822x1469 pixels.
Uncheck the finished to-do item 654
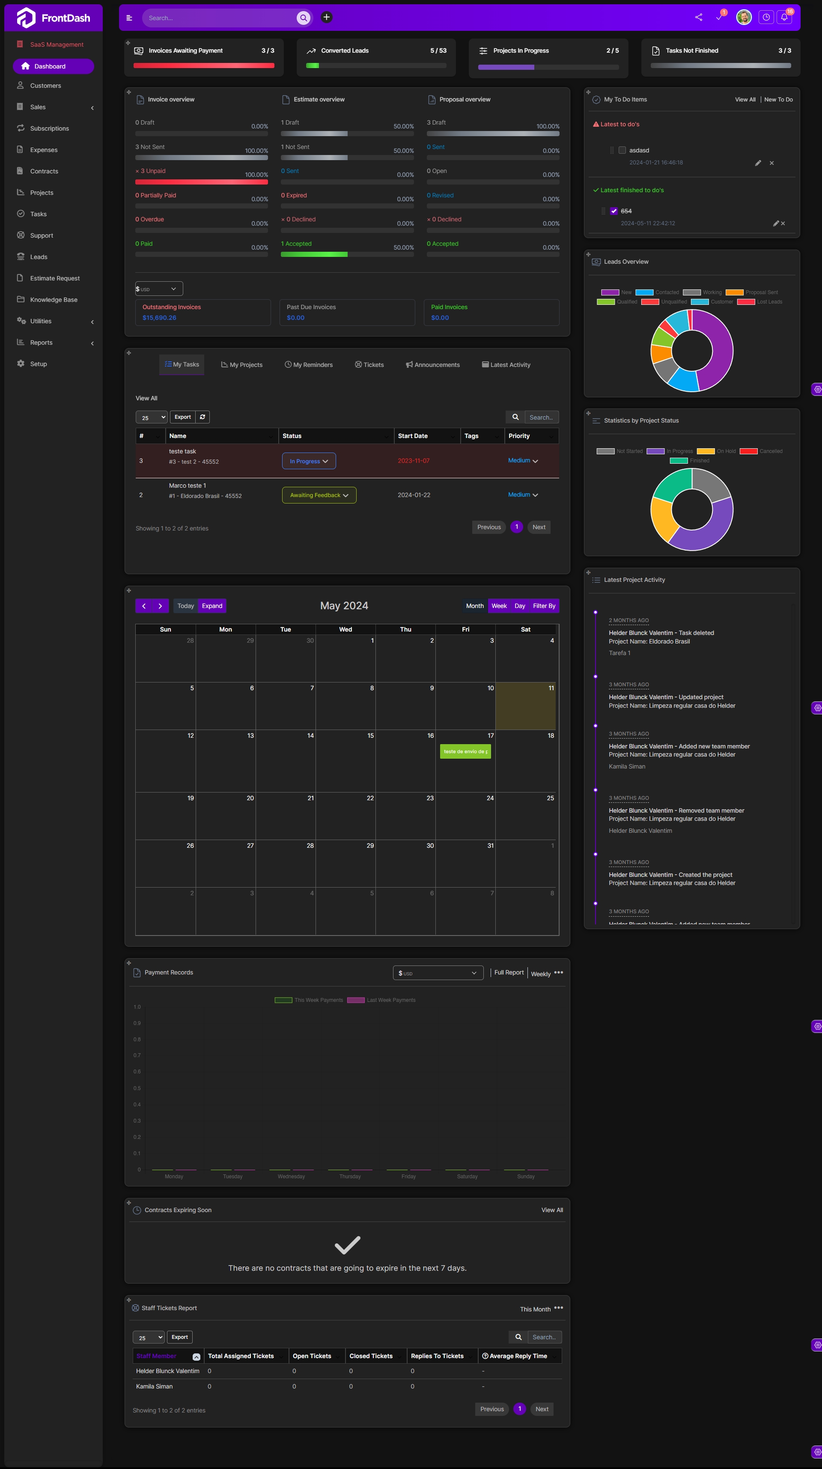click(614, 211)
